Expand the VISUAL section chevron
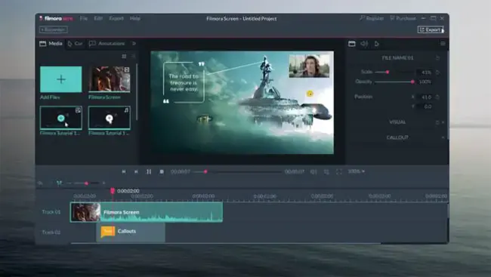 click(443, 122)
